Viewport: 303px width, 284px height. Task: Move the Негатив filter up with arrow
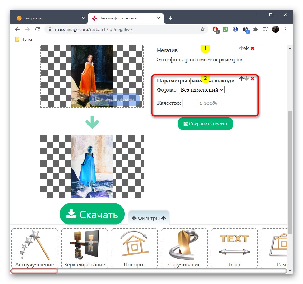(241, 48)
